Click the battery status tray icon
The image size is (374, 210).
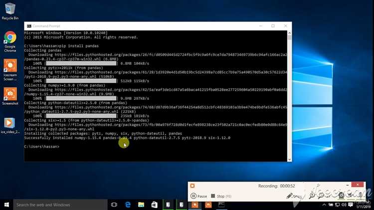pyautogui.click(x=331, y=205)
